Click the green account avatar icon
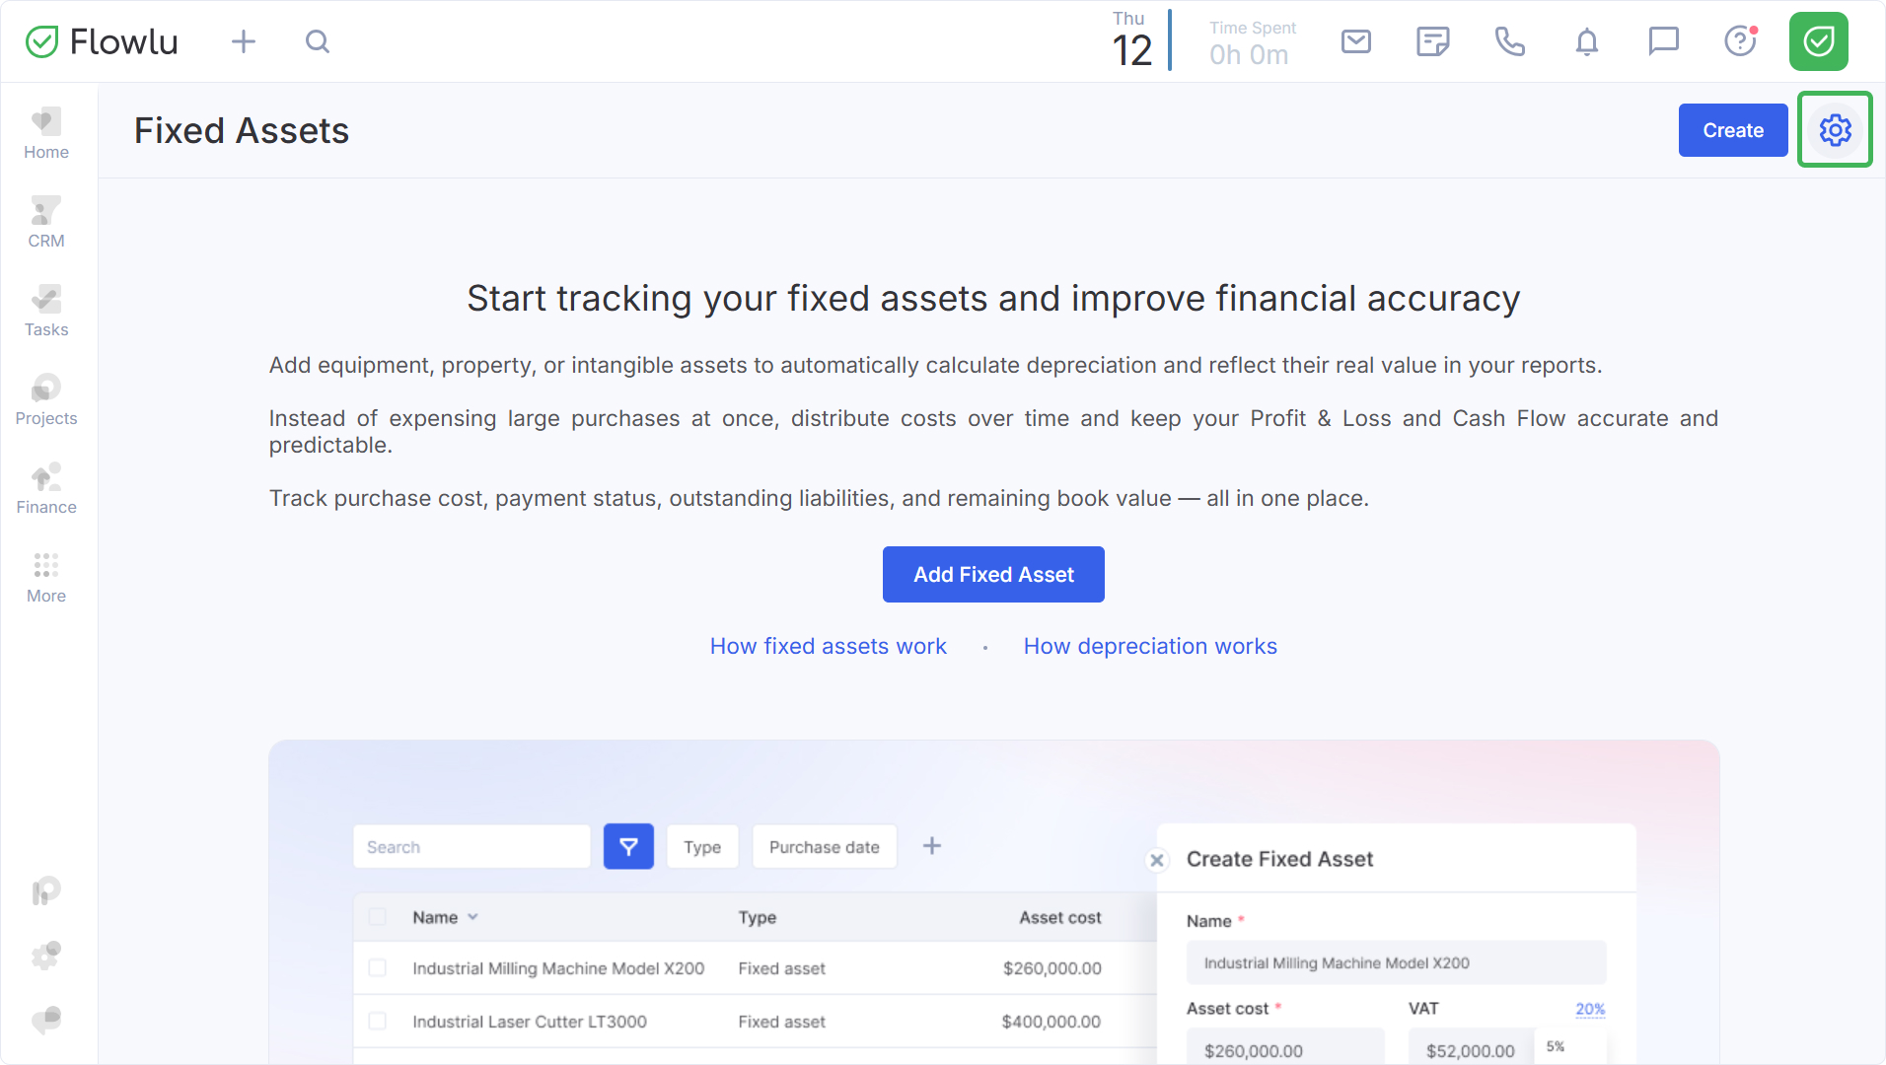 point(1818,41)
